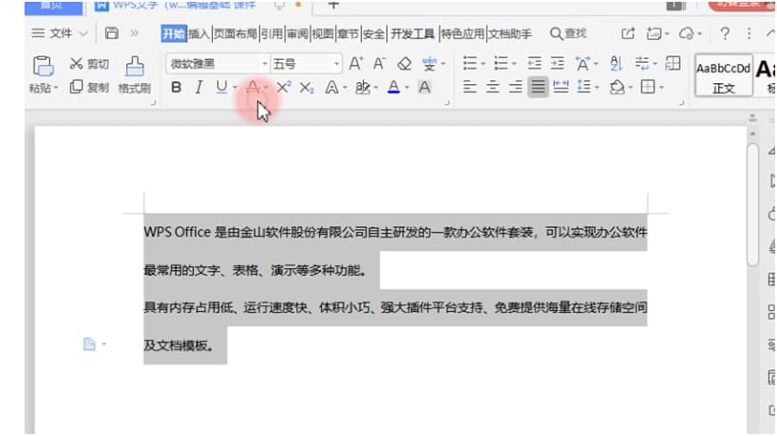Click the distributed alignment icon
The height and width of the screenshot is (436, 777).
click(x=561, y=88)
